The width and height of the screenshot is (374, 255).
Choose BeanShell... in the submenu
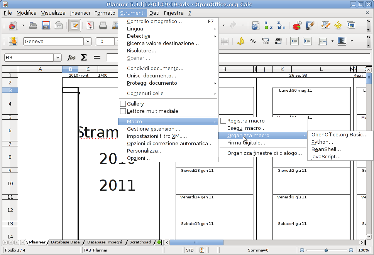click(x=340, y=149)
